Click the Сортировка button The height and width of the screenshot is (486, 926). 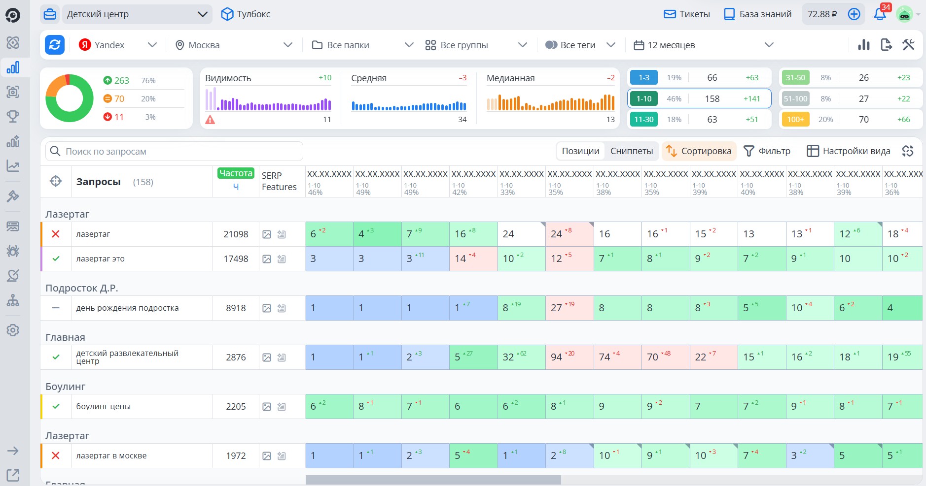699,151
